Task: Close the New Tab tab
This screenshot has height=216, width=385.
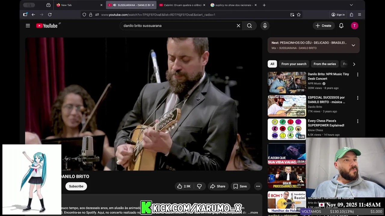Action: pyautogui.click(x=101, y=5)
